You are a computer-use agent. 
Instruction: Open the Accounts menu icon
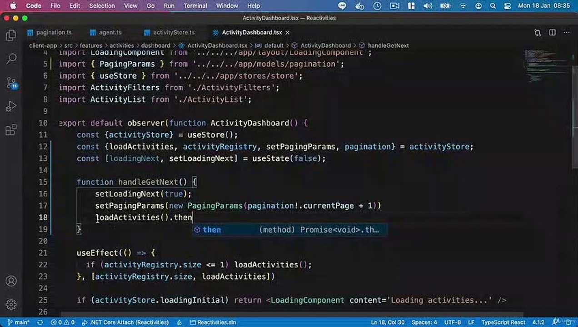point(11,281)
